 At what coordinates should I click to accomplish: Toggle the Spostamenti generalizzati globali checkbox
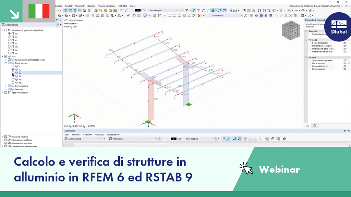(x=5, y=30)
